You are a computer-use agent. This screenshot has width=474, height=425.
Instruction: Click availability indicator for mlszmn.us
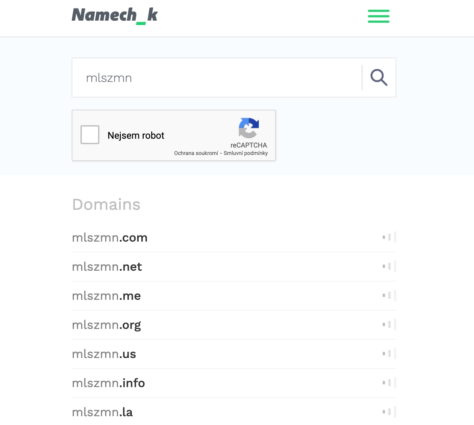tap(389, 354)
